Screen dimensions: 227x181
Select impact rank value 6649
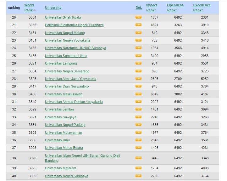154,94
